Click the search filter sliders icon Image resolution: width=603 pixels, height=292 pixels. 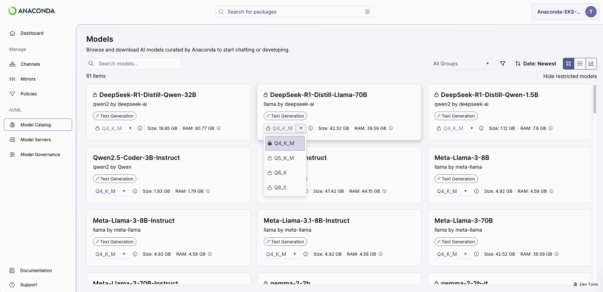(x=367, y=12)
